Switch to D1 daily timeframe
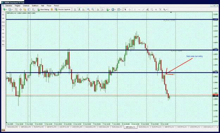The height and width of the screenshot is (133, 220). pos(3,37)
